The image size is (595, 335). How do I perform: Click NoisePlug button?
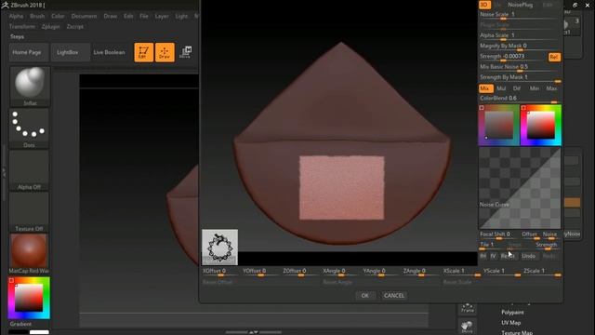521,5
